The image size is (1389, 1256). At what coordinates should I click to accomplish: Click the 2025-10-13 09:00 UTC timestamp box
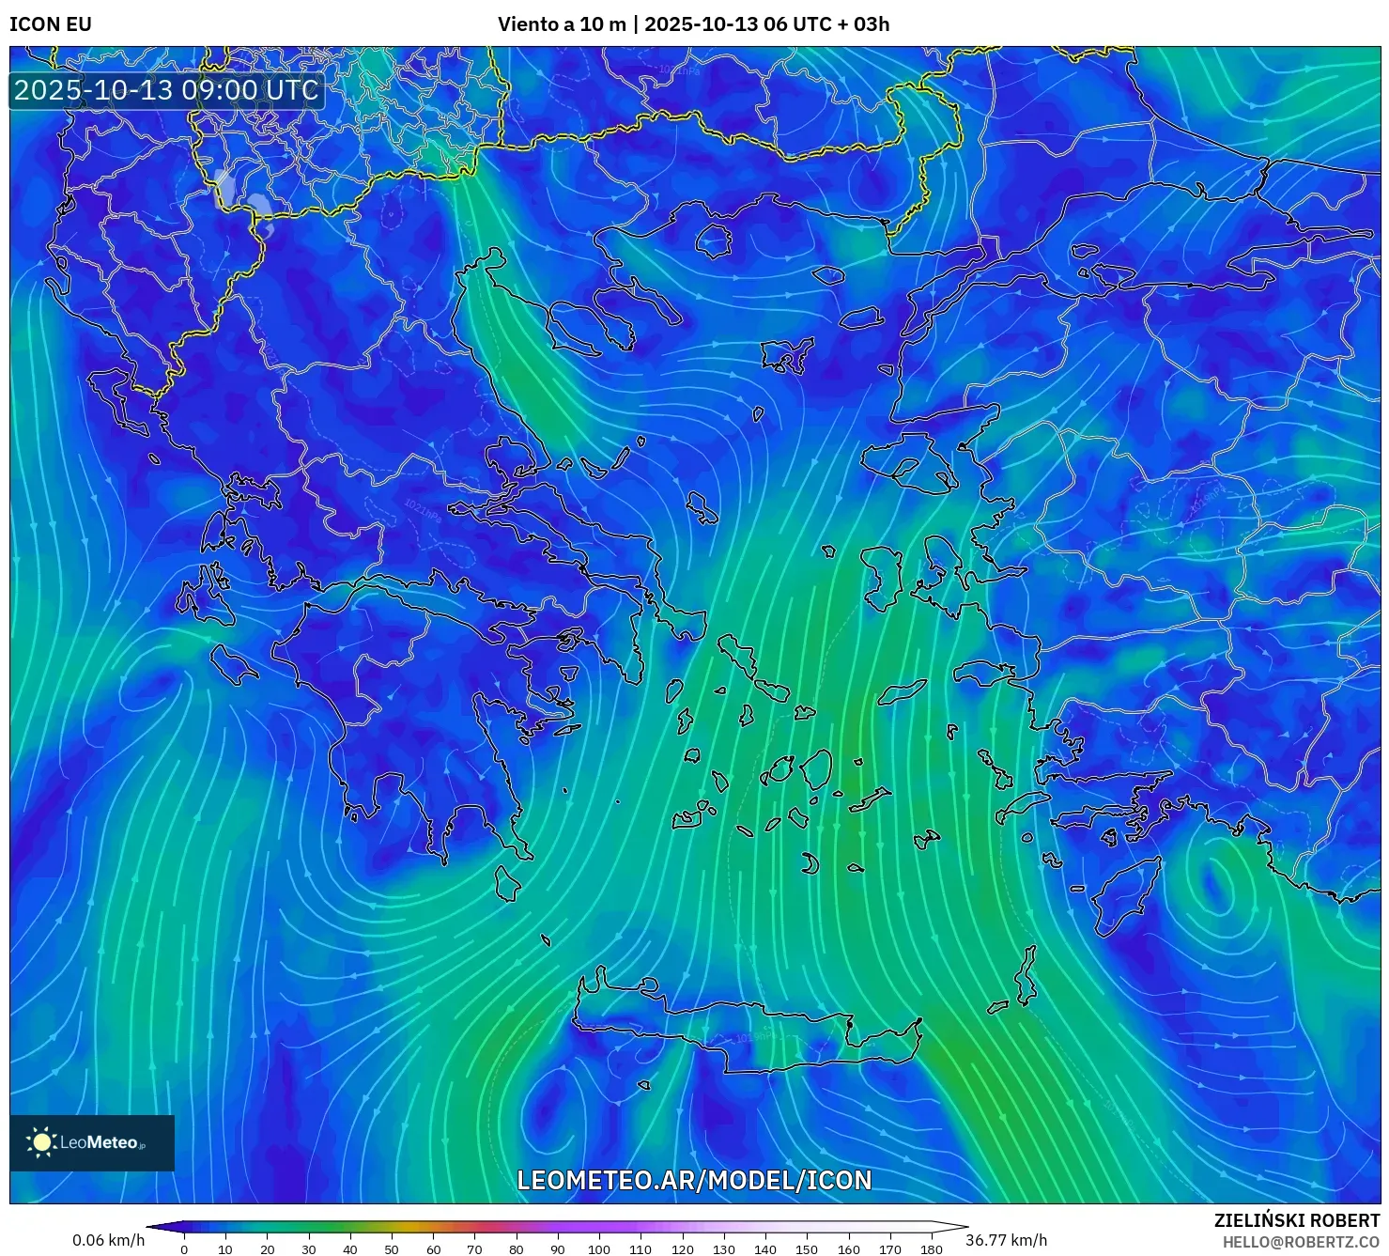click(166, 90)
